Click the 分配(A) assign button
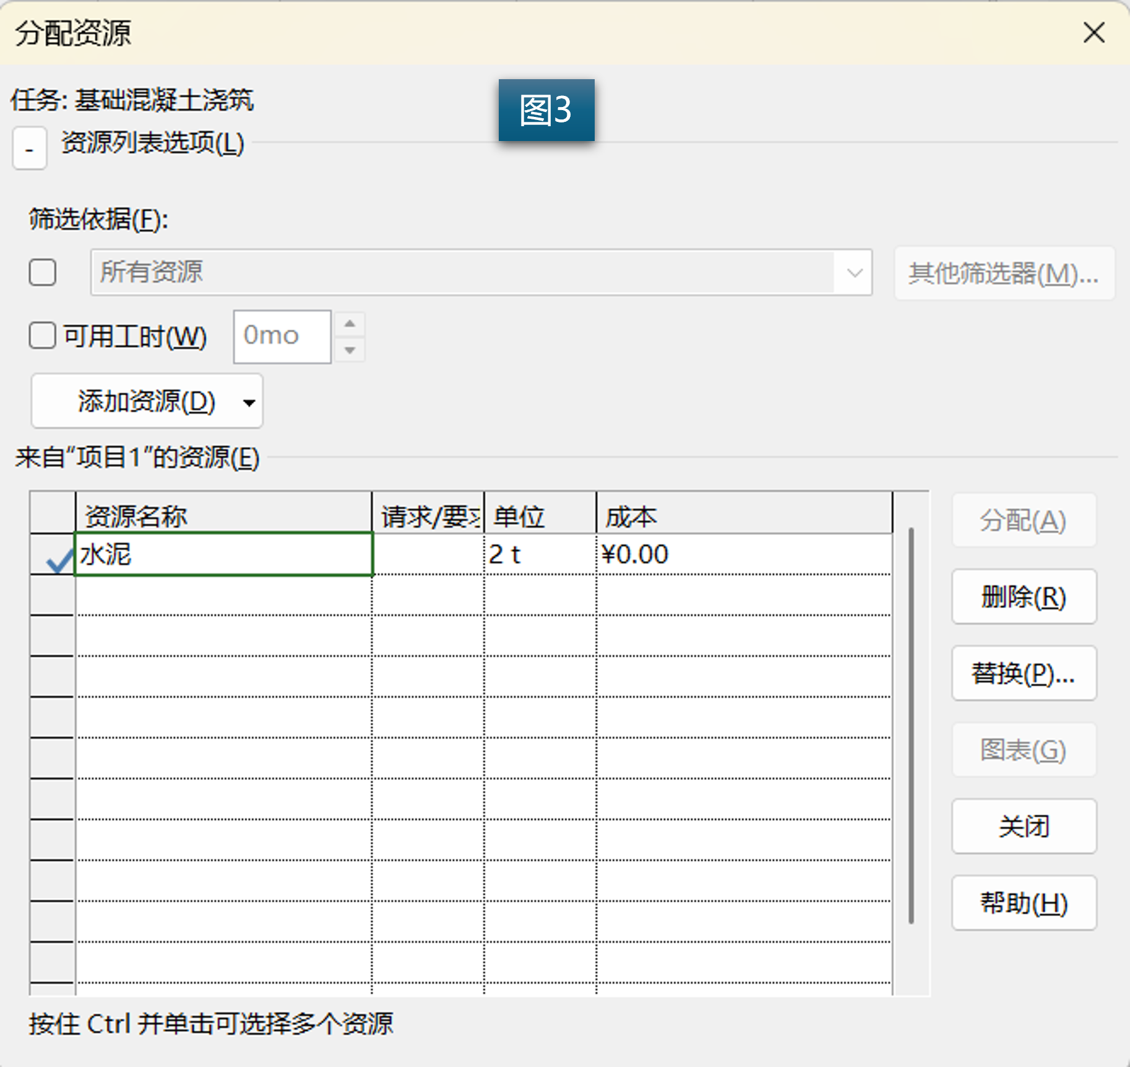Image resolution: width=1130 pixels, height=1067 pixels. [1024, 520]
